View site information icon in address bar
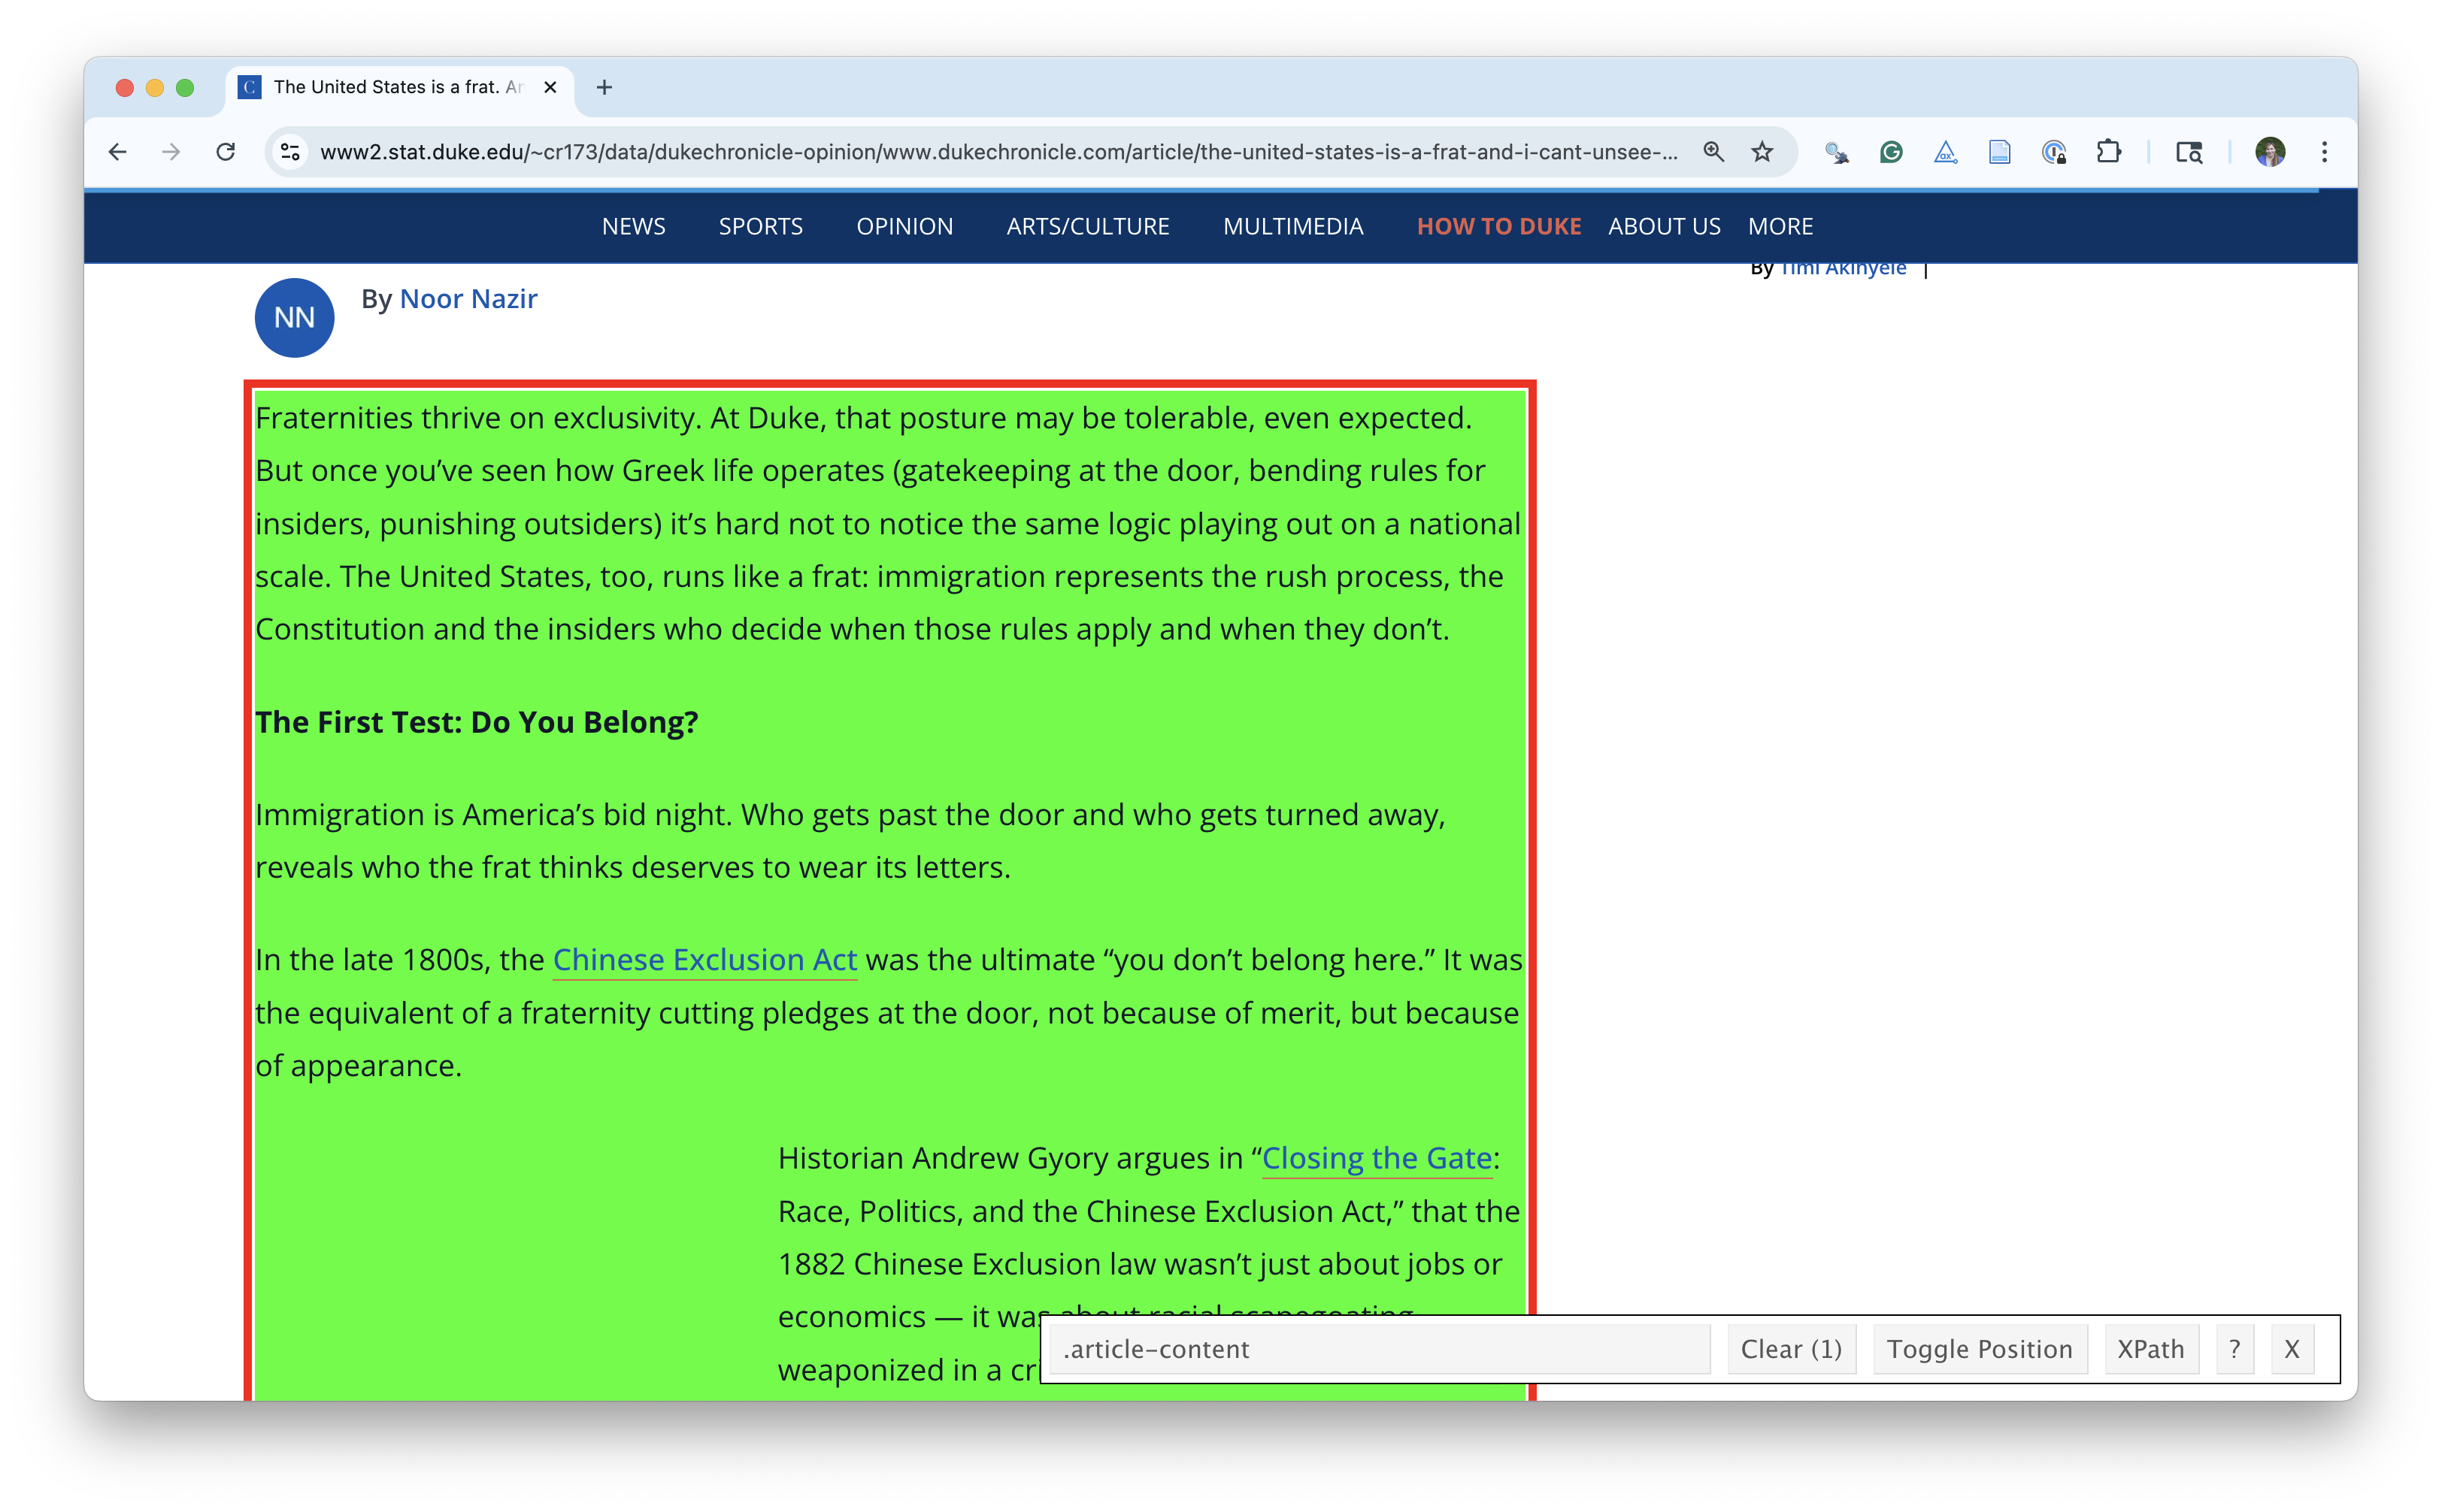This screenshot has width=2442, height=1512. click(x=290, y=152)
